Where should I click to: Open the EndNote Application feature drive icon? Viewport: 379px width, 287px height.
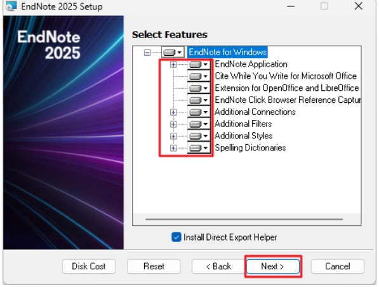pyautogui.click(x=199, y=64)
